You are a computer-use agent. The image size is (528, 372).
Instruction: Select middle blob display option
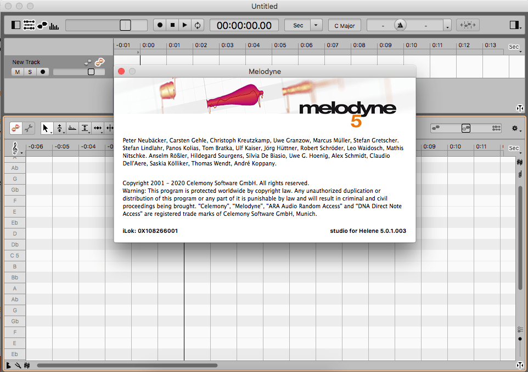(x=465, y=128)
